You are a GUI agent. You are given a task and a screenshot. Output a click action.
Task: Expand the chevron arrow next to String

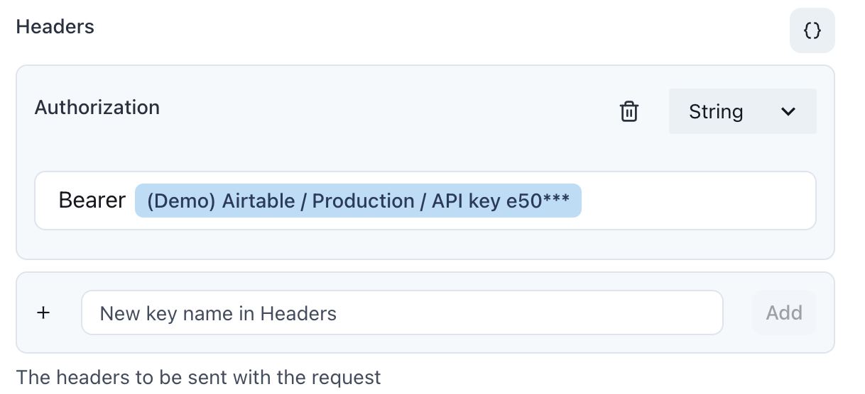pos(788,111)
